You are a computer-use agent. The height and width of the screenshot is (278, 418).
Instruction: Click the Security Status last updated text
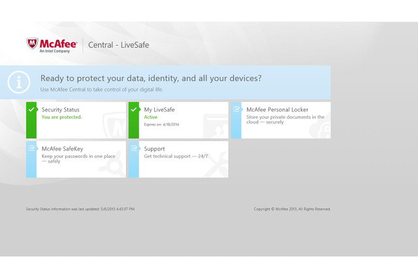(x=80, y=209)
